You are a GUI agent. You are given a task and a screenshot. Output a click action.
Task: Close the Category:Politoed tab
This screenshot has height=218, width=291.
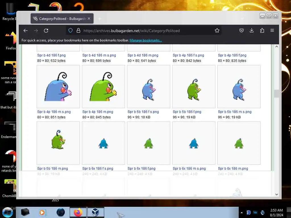click(89, 18)
